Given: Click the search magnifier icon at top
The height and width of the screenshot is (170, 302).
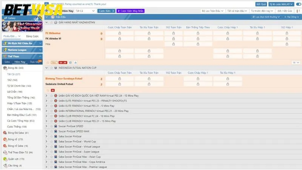Looking at the screenshot, I should pos(46,4).
